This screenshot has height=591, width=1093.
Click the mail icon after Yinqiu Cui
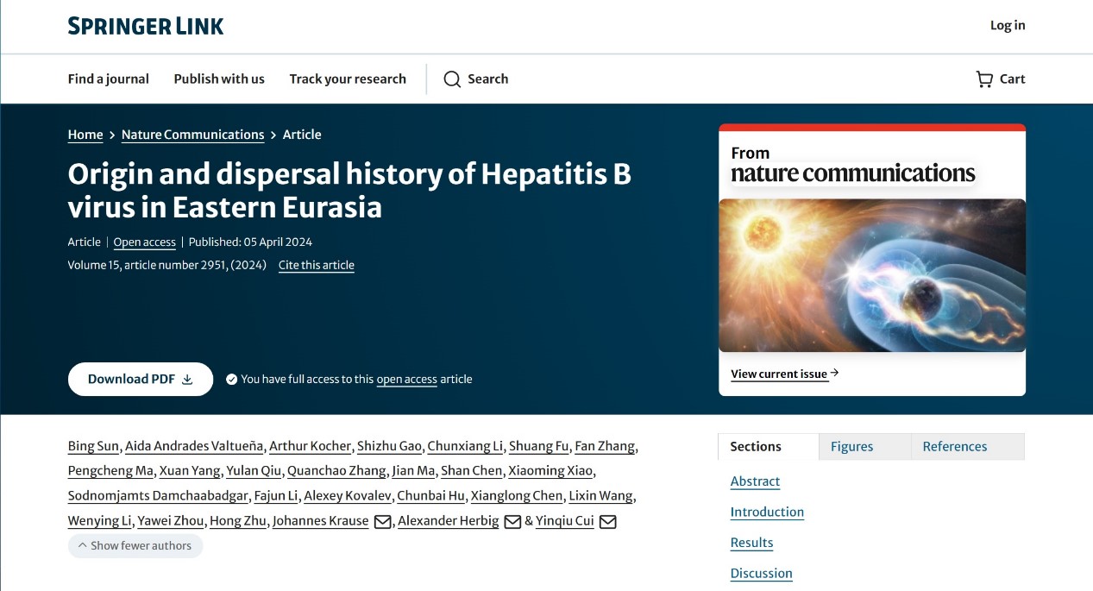point(607,521)
